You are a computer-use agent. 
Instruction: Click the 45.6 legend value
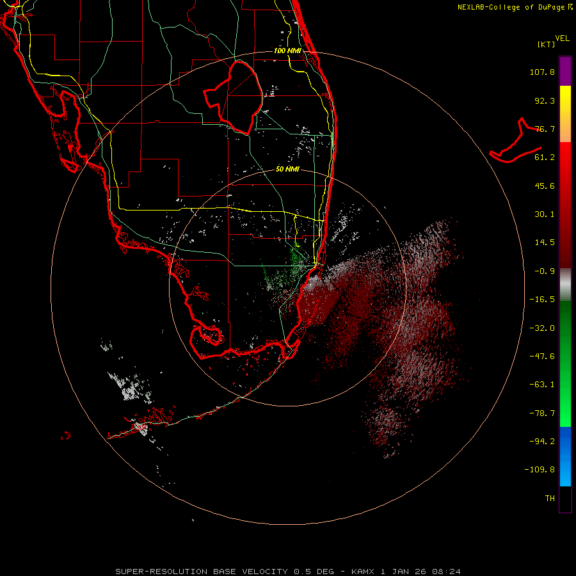point(545,186)
